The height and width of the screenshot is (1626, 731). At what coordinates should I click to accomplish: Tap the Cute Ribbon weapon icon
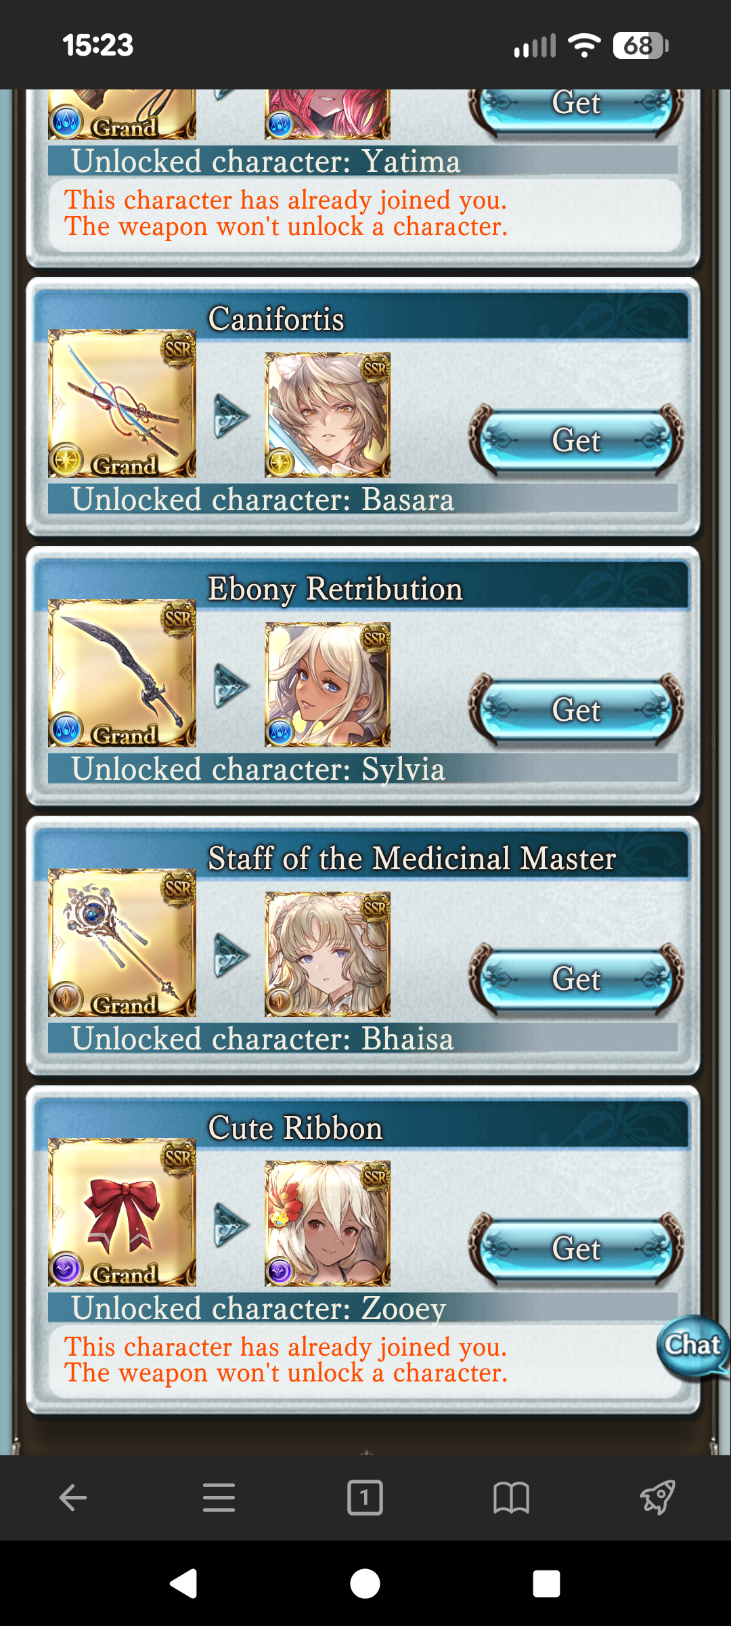[123, 1213]
